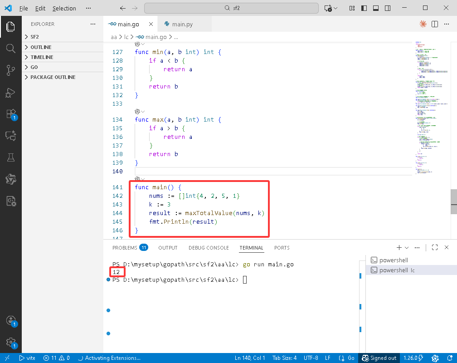The width and height of the screenshot is (457, 363).
Task: Expand the PACKAGE OUTLINE section
Action: (63, 77)
